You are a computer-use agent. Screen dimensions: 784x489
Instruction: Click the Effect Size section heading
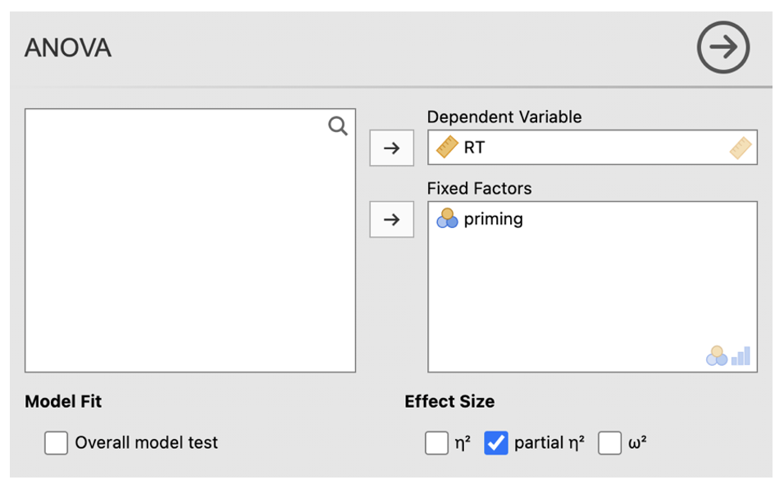(449, 402)
